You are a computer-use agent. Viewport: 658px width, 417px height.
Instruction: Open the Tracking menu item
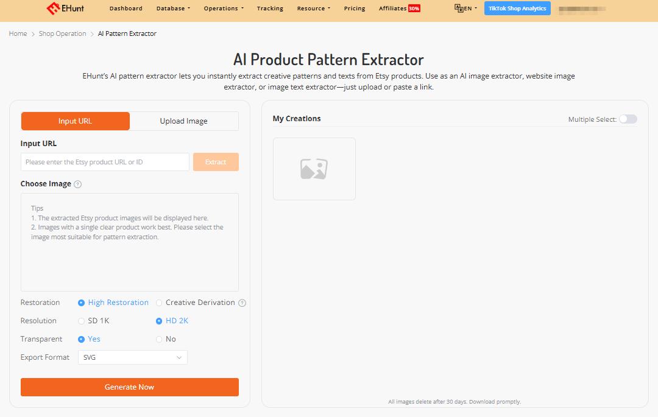[270, 9]
